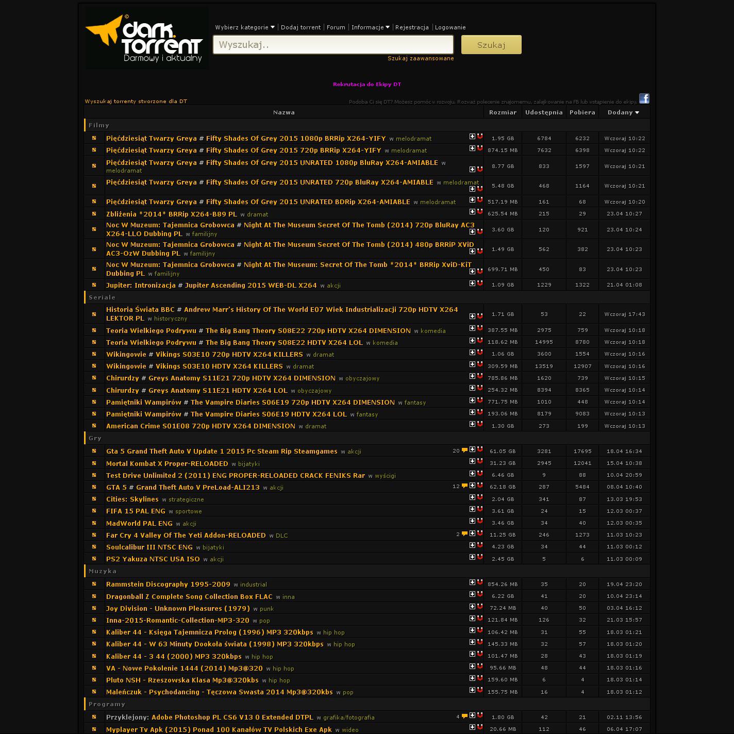The width and height of the screenshot is (734, 734).
Task: Open the Szukaj zaawansowane link
Action: 421,59
